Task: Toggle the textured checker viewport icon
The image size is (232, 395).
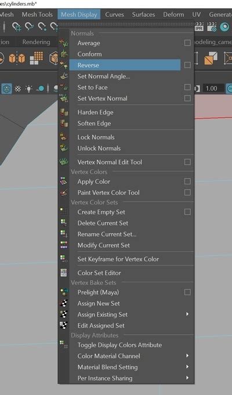Action: coord(17,89)
